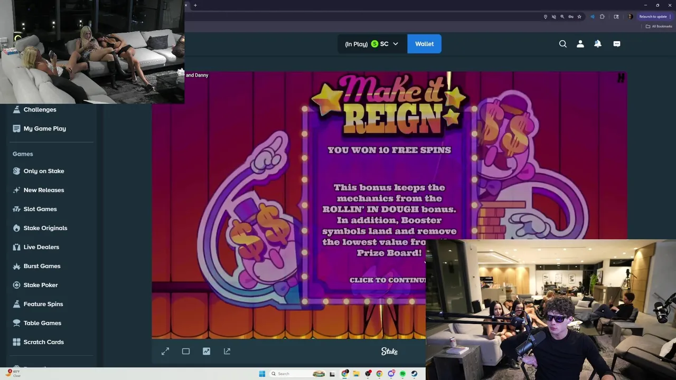This screenshot has width=676, height=380.
Task: Click the muted sound site icon
Action: click(x=554, y=16)
